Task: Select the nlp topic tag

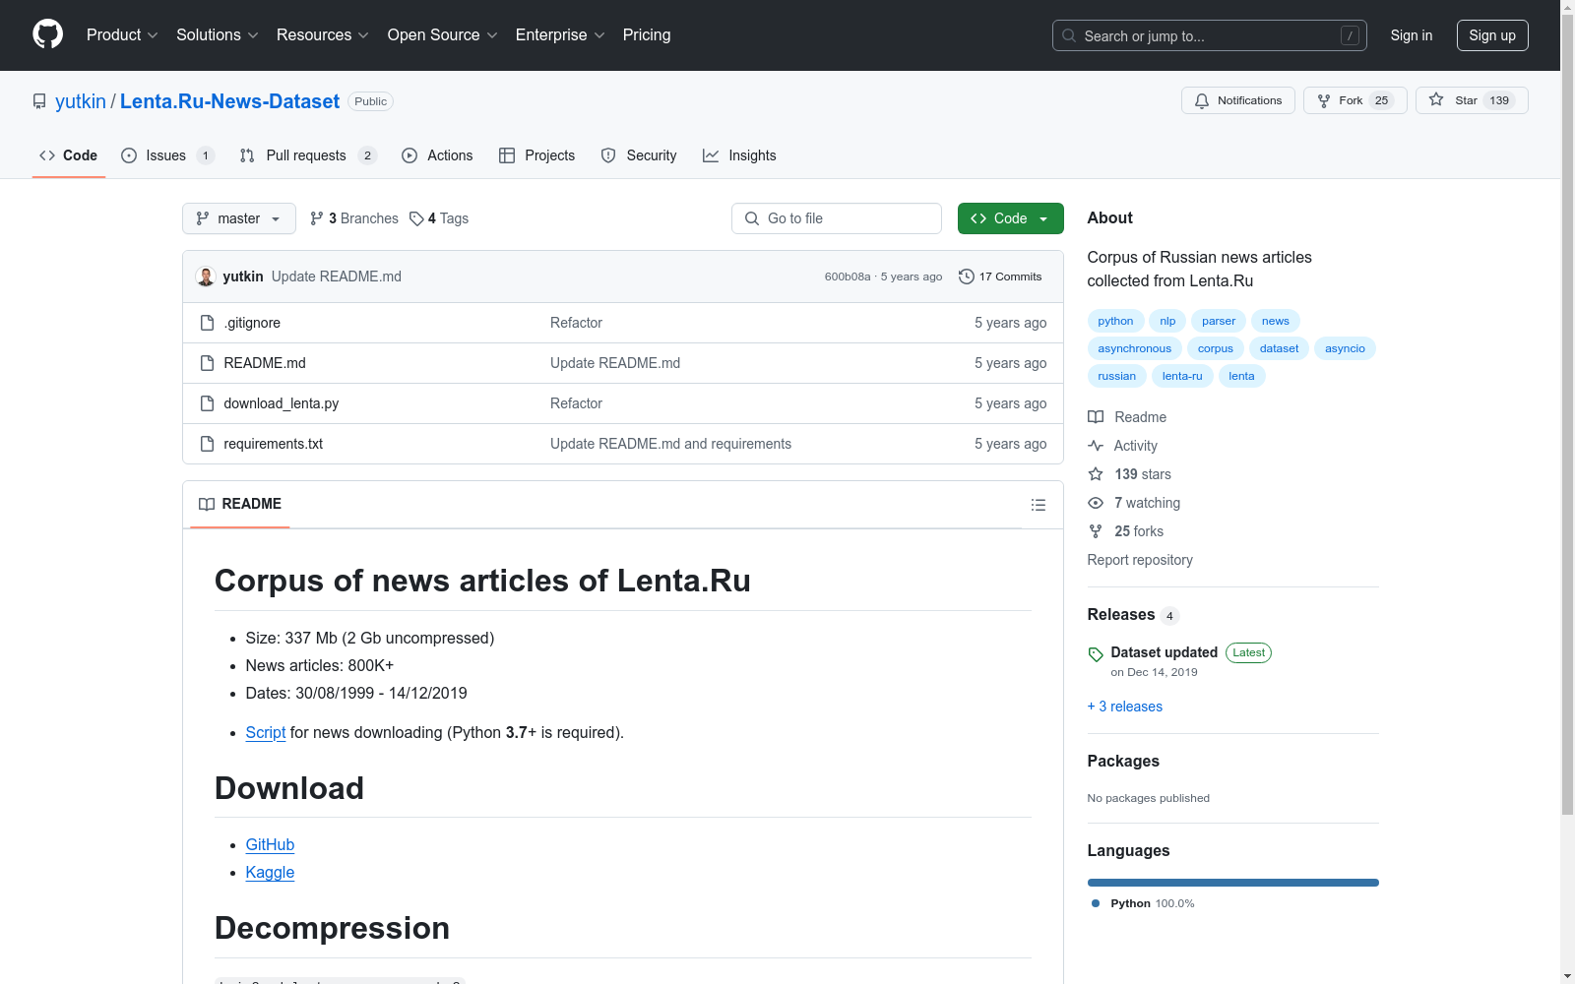Action: [x=1167, y=321]
